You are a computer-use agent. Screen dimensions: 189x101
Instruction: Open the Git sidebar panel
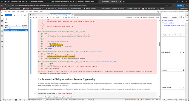pyautogui.click(x=2, y=26)
